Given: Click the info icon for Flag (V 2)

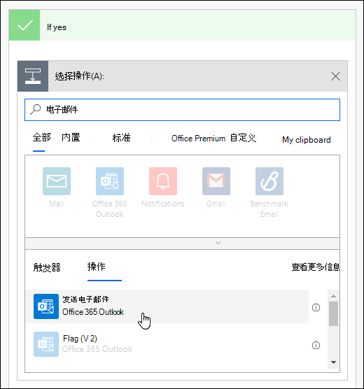Looking at the screenshot, I should [x=316, y=345].
